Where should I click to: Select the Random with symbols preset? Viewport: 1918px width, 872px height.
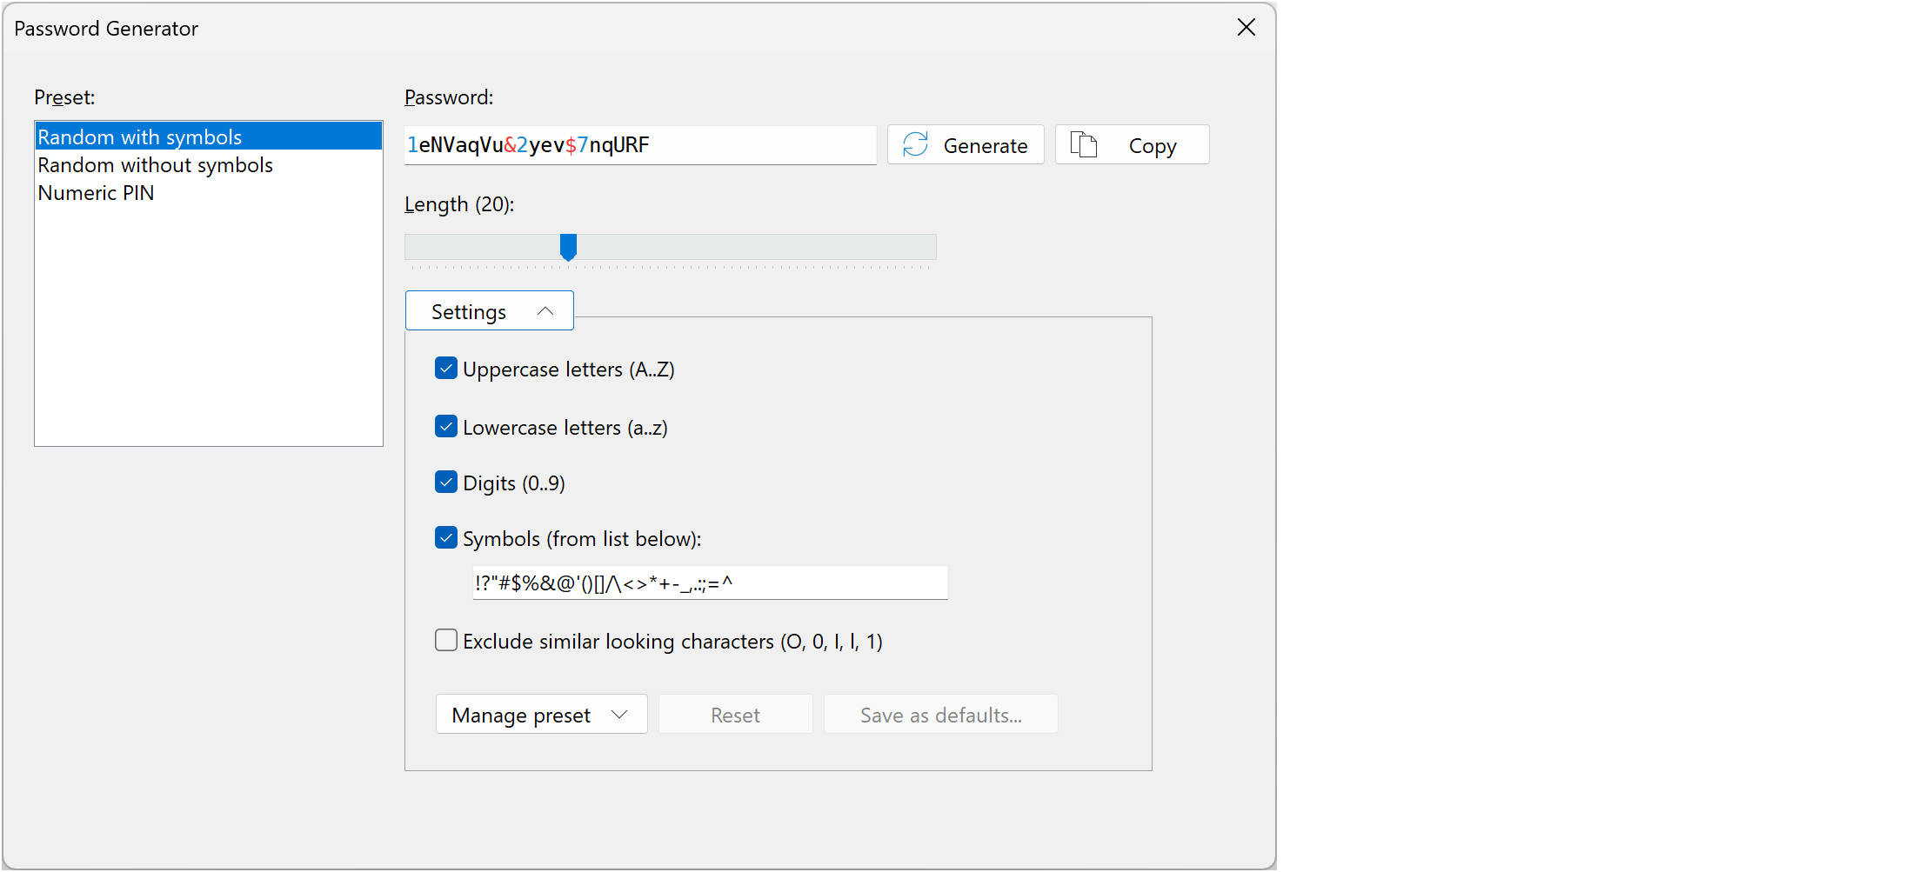(139, 137)
